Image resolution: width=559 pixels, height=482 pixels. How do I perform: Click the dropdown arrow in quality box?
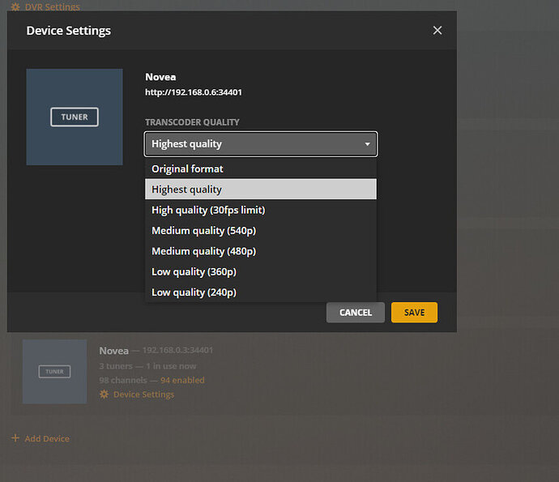[367, 144]
